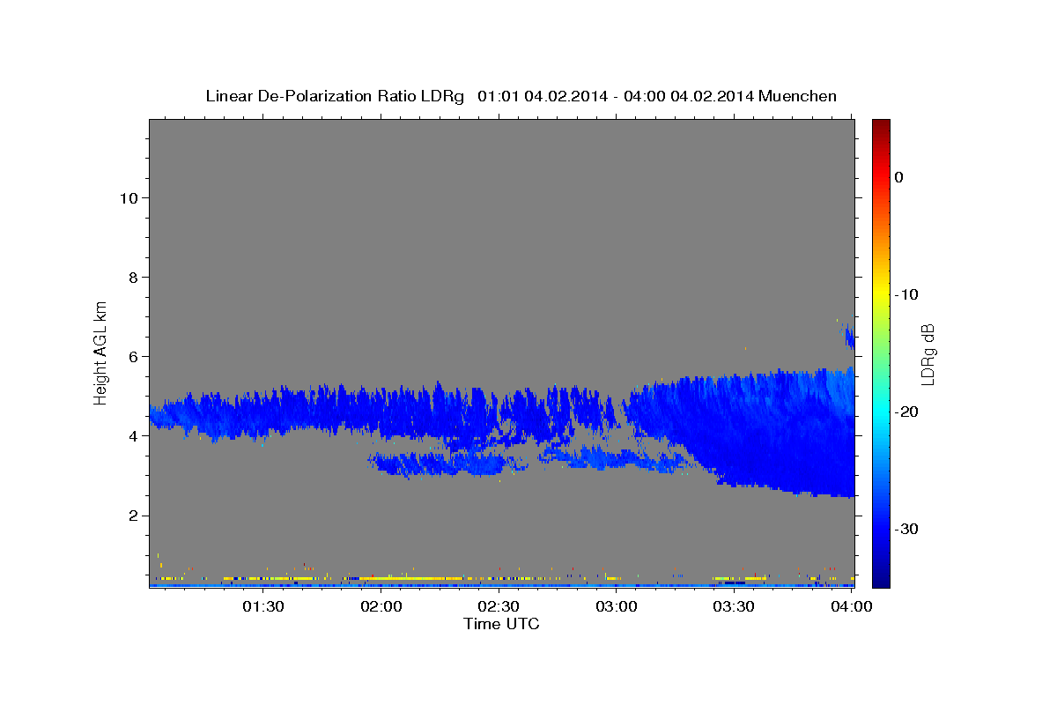Click the height tick label 10
Image resolution: width=1057 pixels, height=705 pixels.
tap(128, 197)
